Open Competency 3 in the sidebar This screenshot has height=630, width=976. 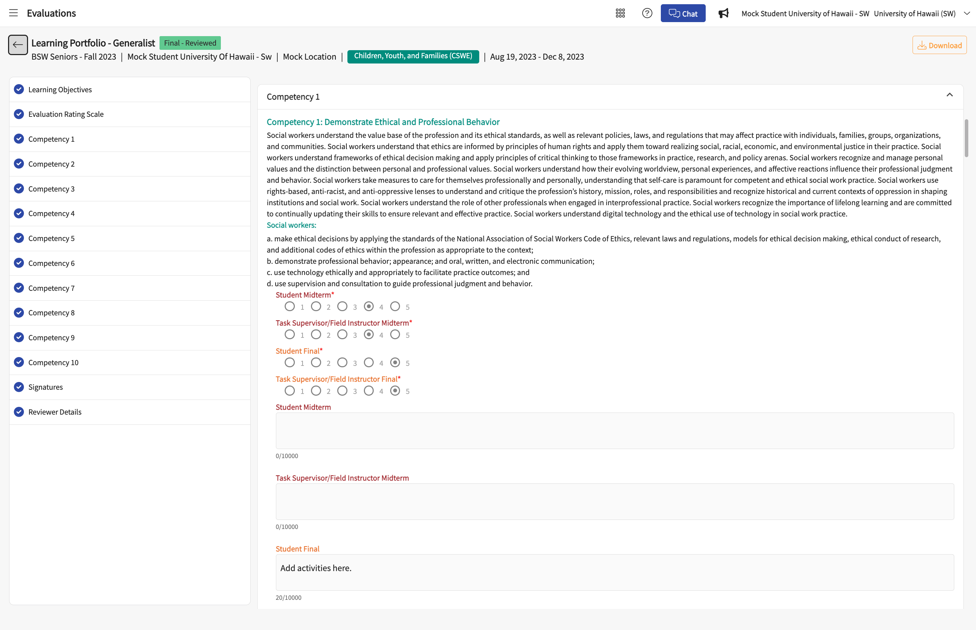pos(130,189)
